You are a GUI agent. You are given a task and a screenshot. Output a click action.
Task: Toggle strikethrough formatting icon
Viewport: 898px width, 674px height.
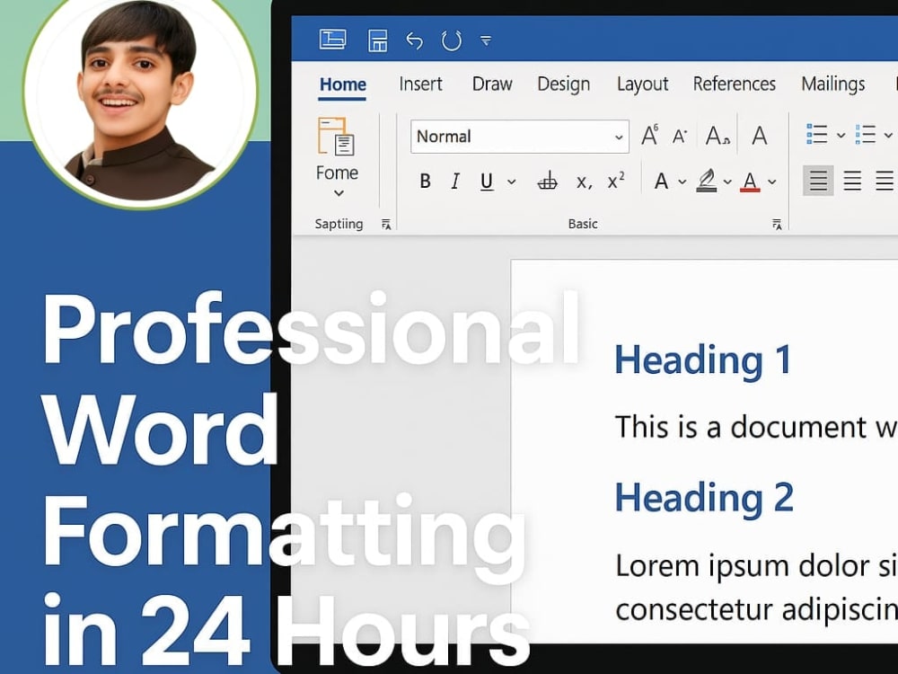(548, 182)
